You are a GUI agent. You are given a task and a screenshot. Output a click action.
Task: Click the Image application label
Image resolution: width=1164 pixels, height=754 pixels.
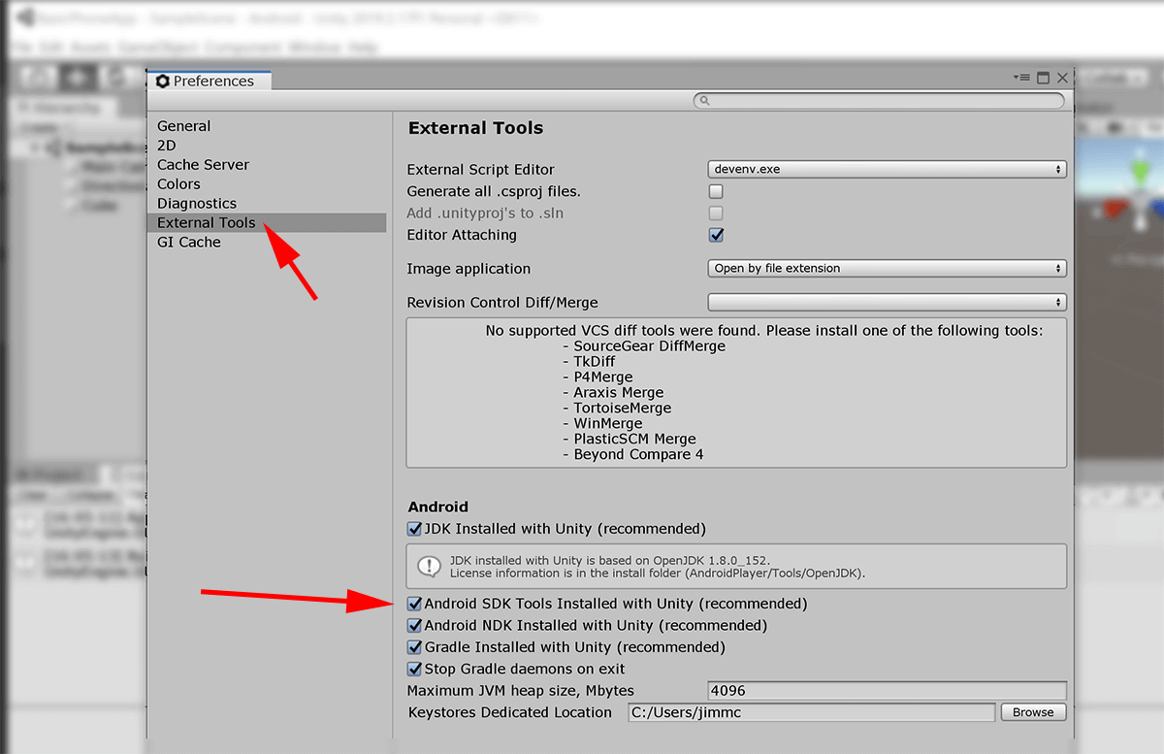pyautogui.click(x=469, y=269)
